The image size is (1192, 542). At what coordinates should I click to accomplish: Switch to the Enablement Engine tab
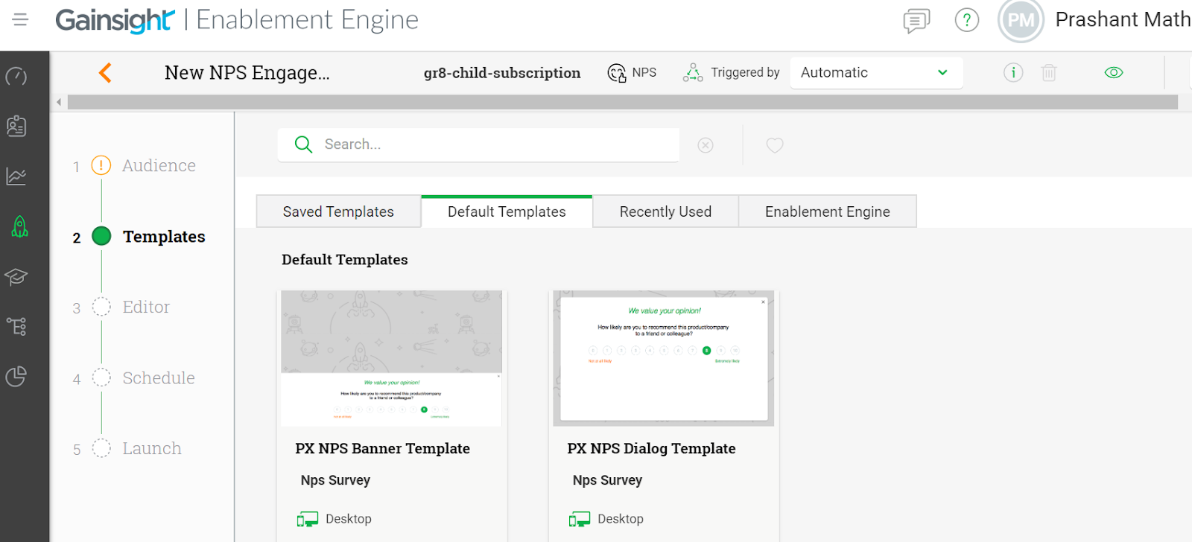pyautogui.click(x=827, y=211)
